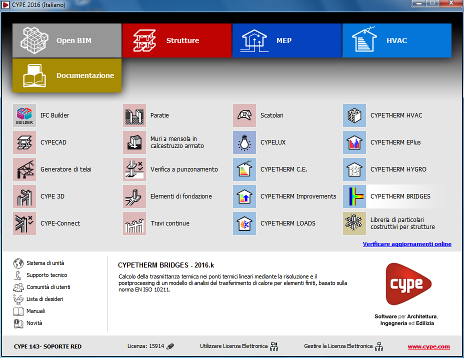Click the Novità newspaper icon

tap(18, 323)
